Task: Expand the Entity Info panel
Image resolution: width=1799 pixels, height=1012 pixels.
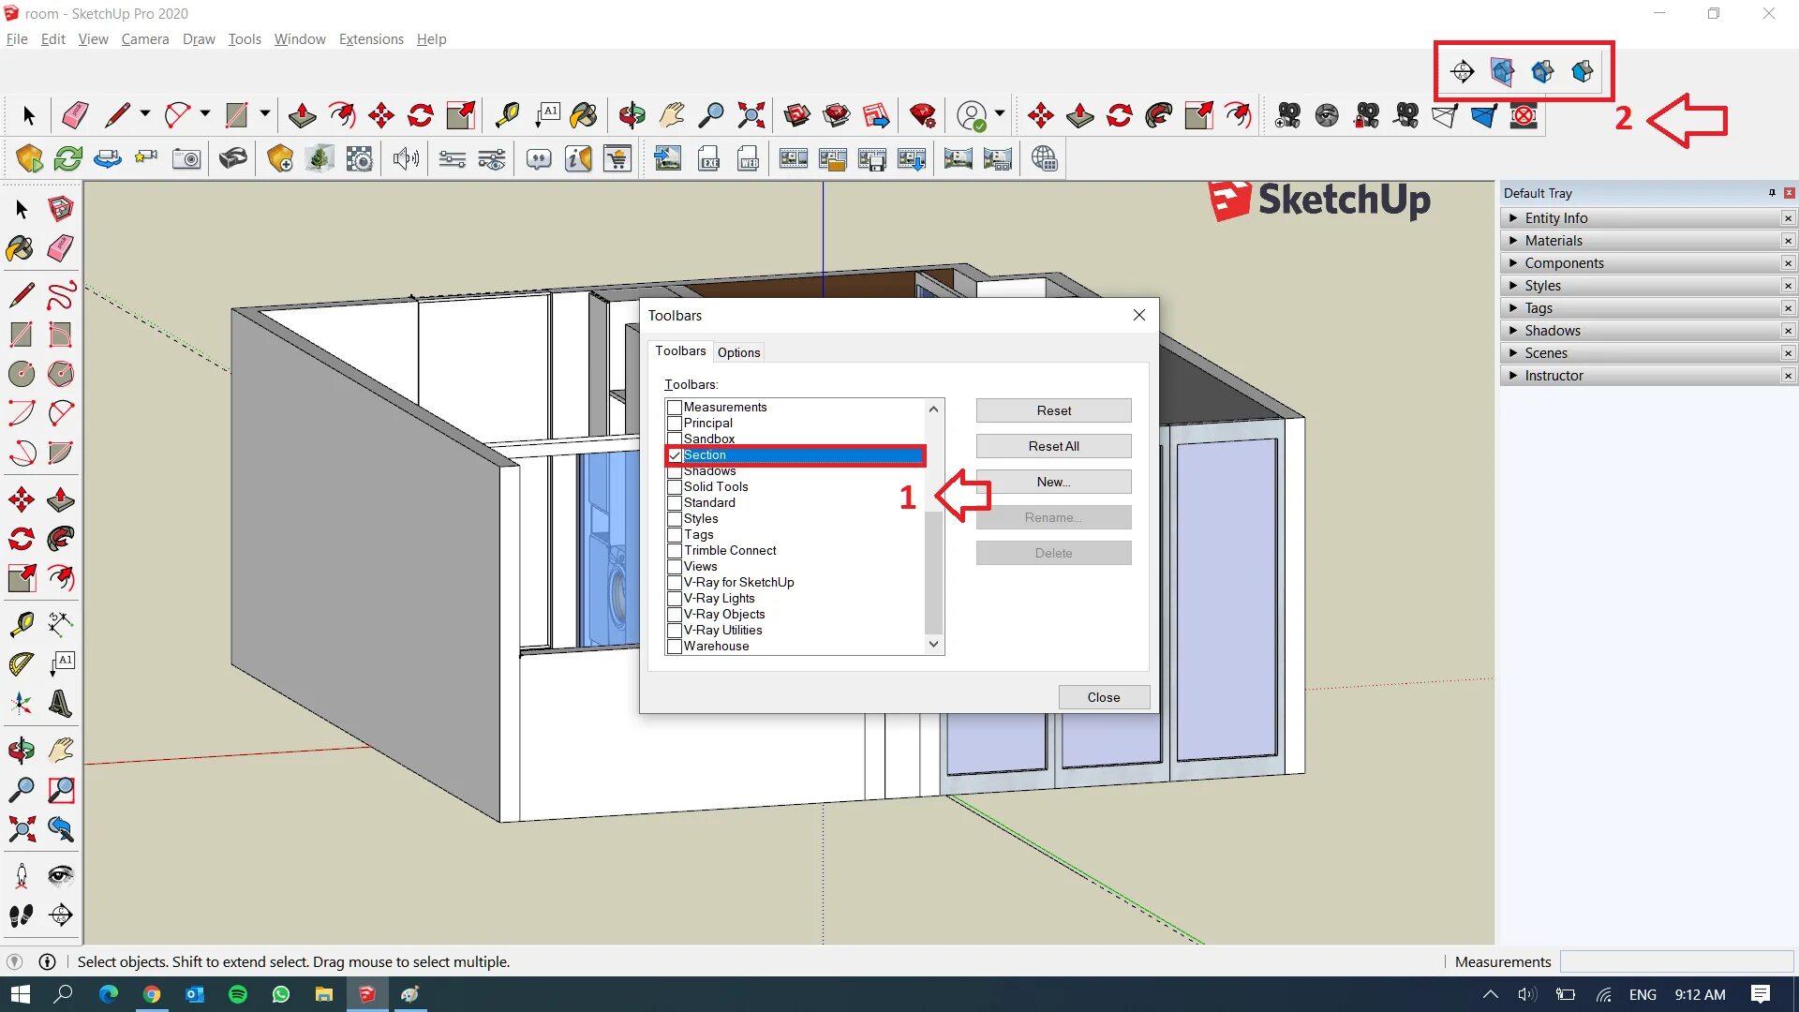Action: click(1555, 218)
